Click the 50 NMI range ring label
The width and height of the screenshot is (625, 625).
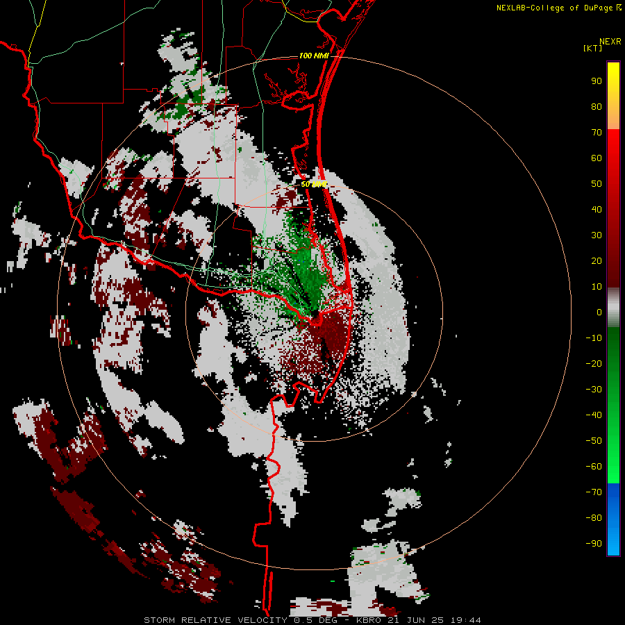(x=314, y=184)
